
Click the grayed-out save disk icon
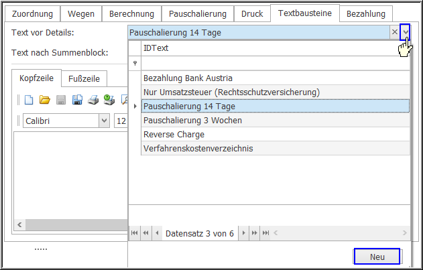pyautogui.click(x=61, y=100)
